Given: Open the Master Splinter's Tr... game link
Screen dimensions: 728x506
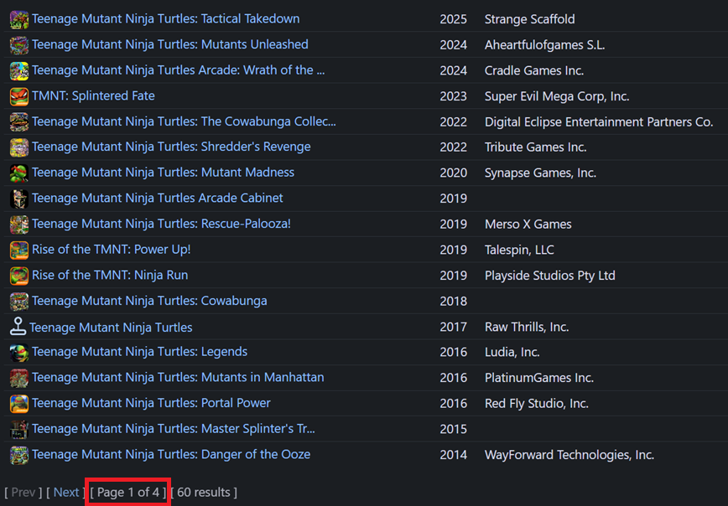Looking at the screenshot, I should (x=173, y=429).
